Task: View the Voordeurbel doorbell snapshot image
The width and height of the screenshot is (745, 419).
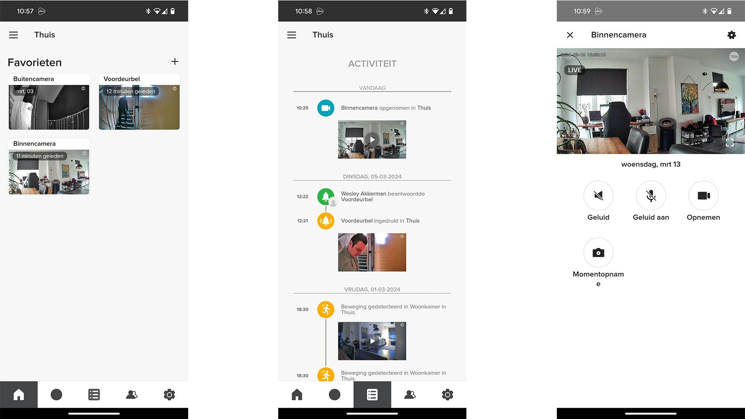Action: (372, 252)
